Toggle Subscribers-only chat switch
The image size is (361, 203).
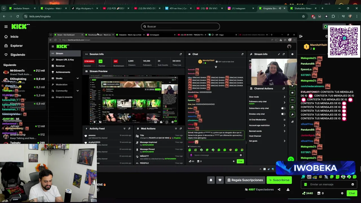[283, 108]
